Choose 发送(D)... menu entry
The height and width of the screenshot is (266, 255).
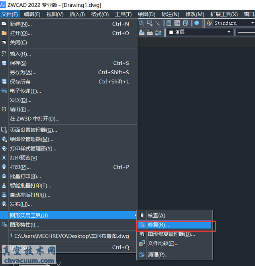tap(69, 100)
